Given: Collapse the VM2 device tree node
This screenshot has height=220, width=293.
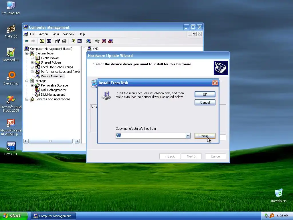Looking at the screenshot, I should coord(84,49).
